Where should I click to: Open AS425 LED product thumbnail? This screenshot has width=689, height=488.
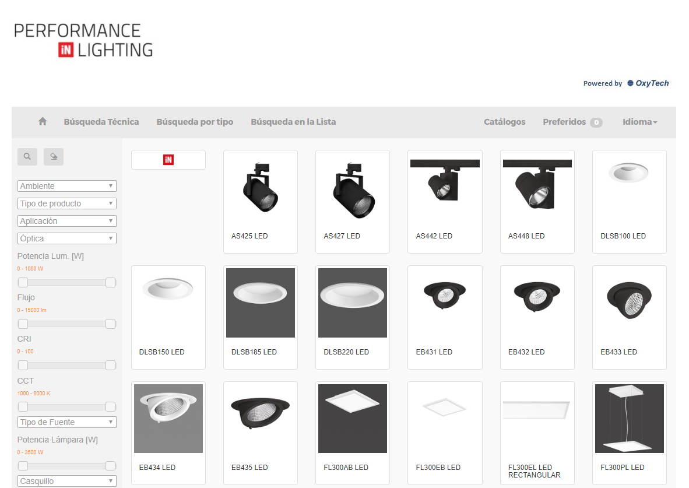pyautogui.click(x=260, y=188)
